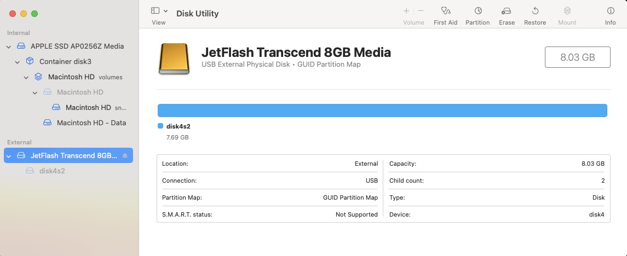
Task: Collapse the APPLE SSD AP0256Z Media tree
Action: [8, 46]
